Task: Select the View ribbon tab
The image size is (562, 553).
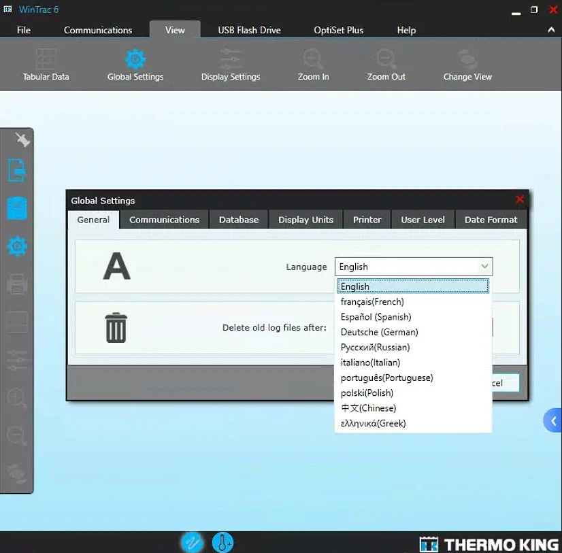Action: 175,30
